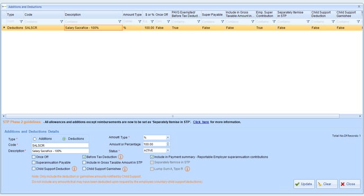Show info for Before Tax Deduction

point(121,157)
